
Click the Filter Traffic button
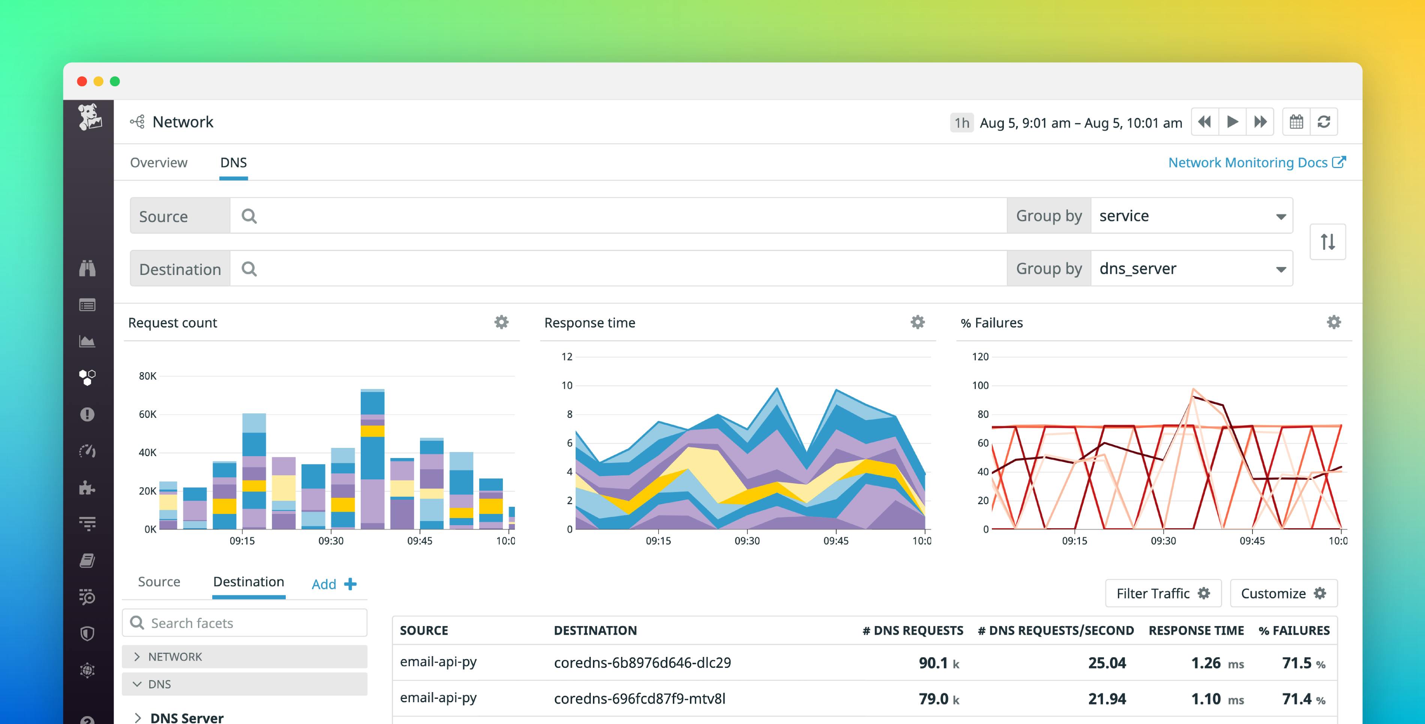1163,593
